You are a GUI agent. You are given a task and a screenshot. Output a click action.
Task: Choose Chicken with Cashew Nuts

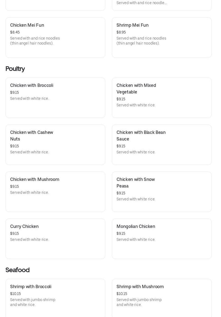(55, 145)
